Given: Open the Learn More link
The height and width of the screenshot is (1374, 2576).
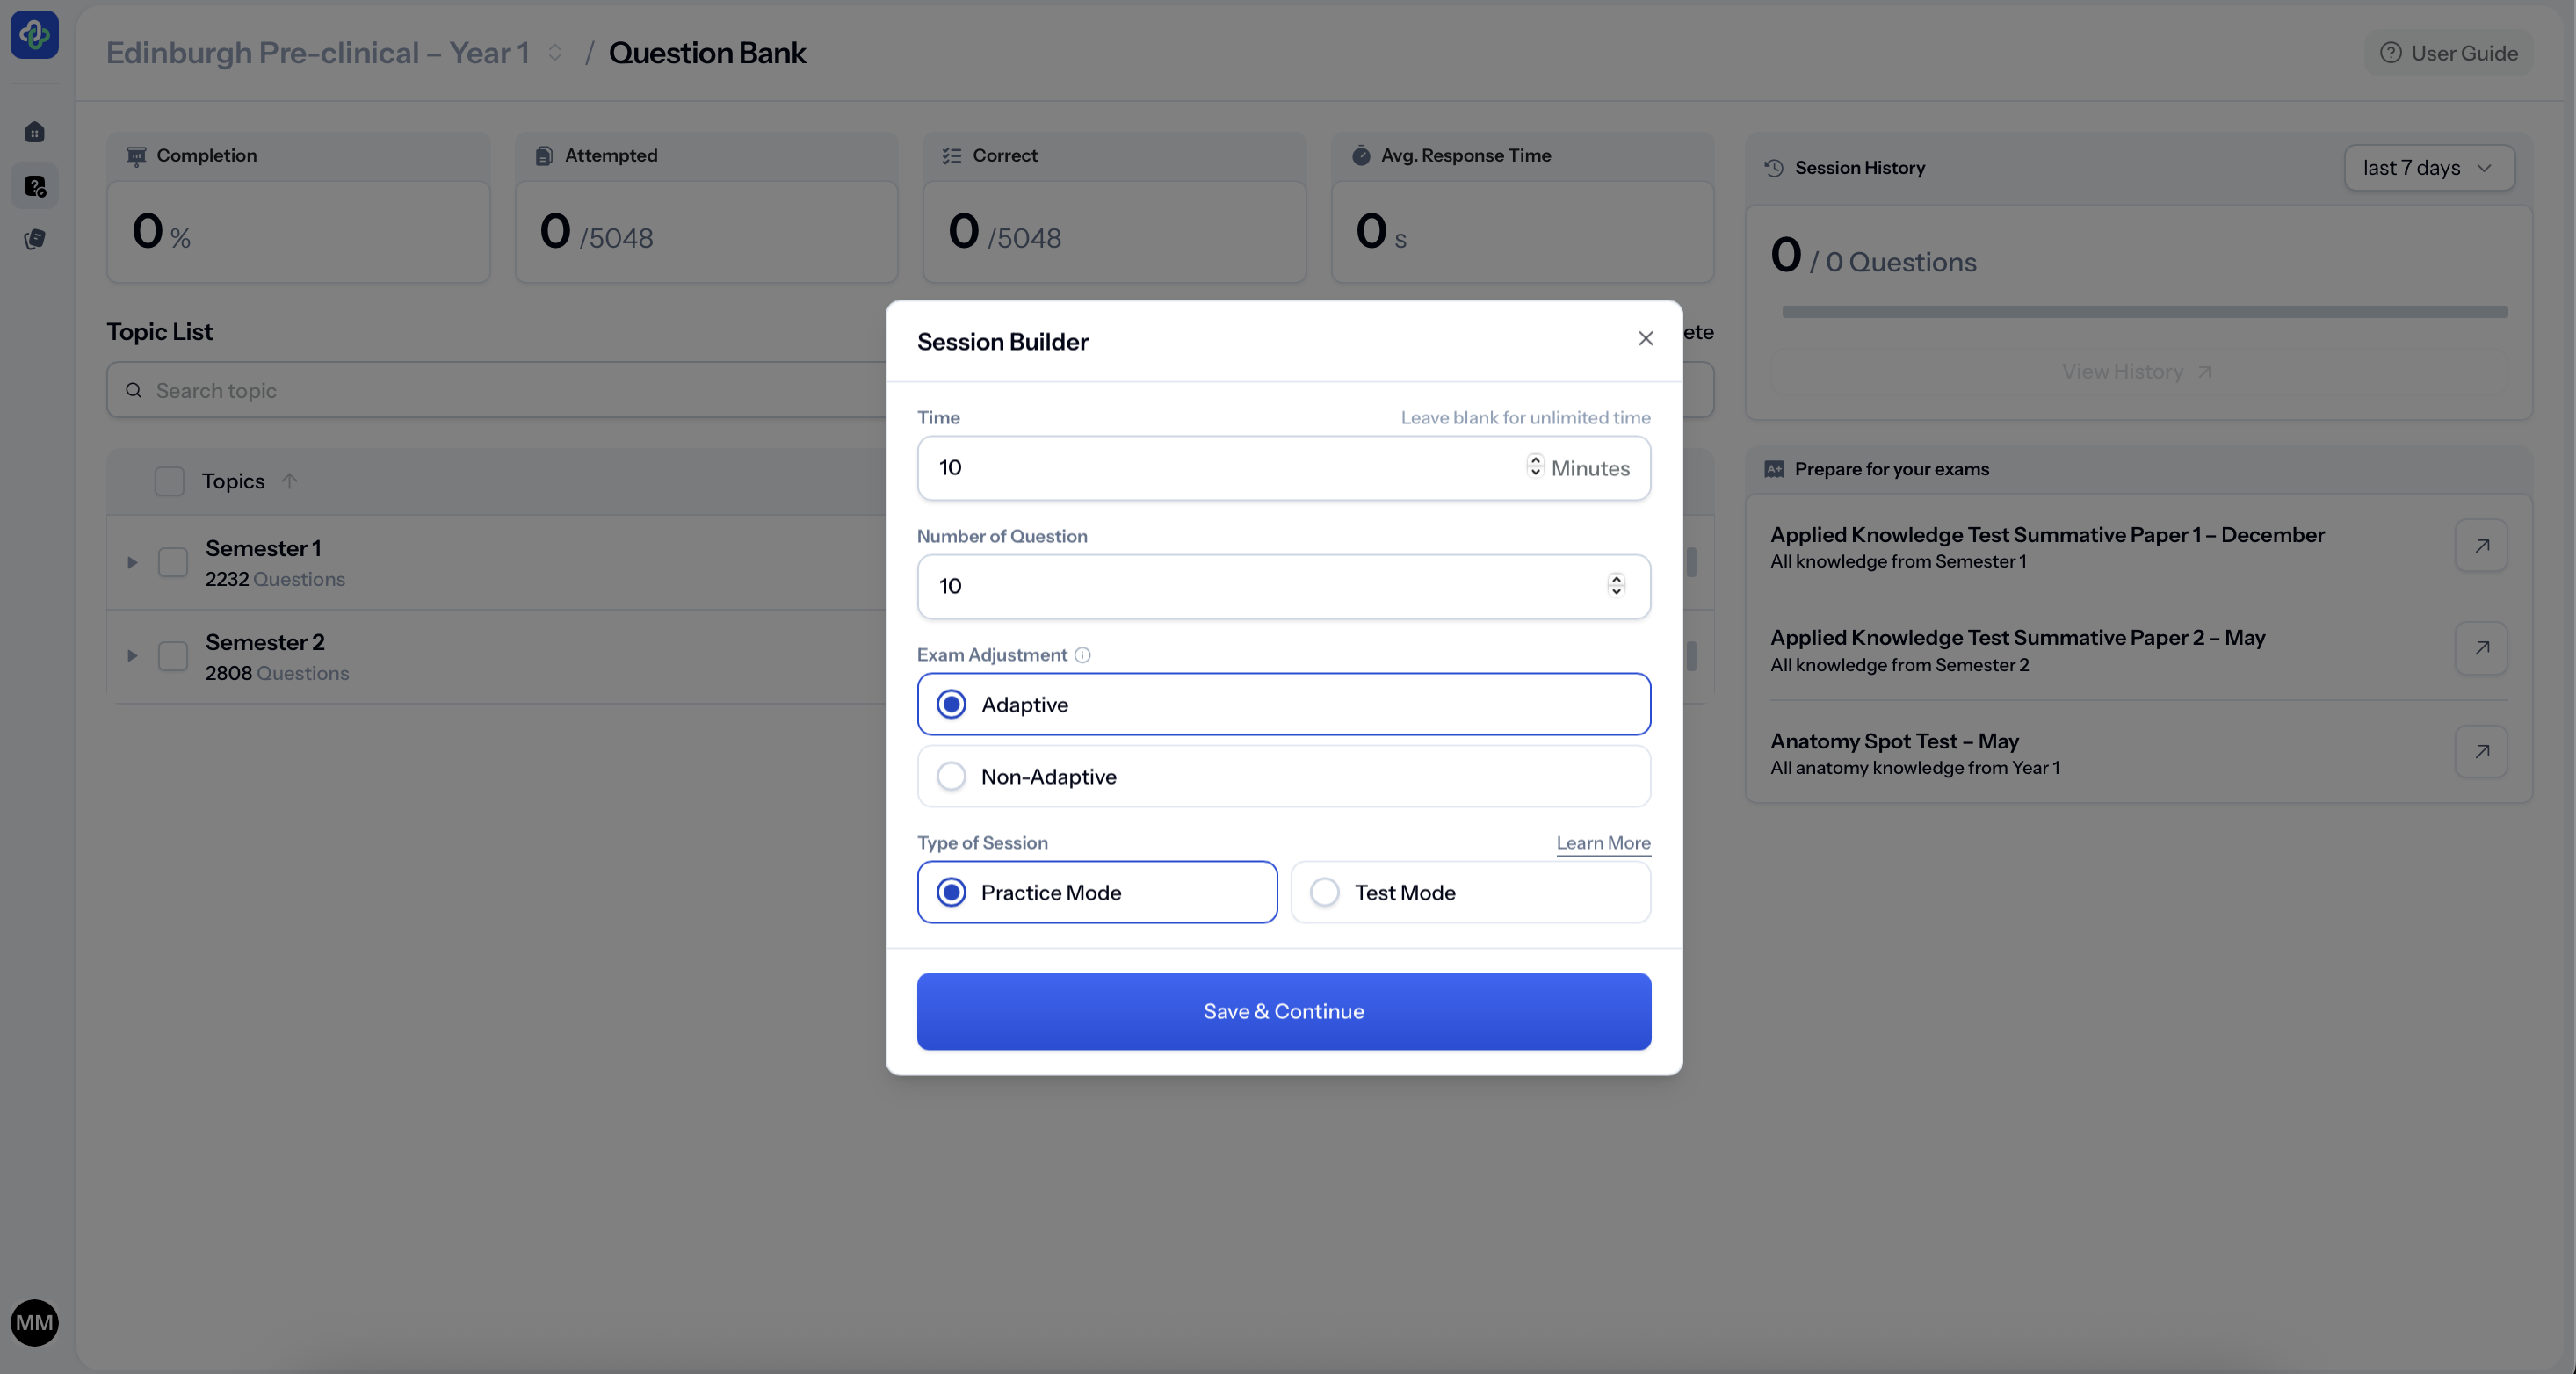Looking at the screenshot, I should tap(1602, 843).
